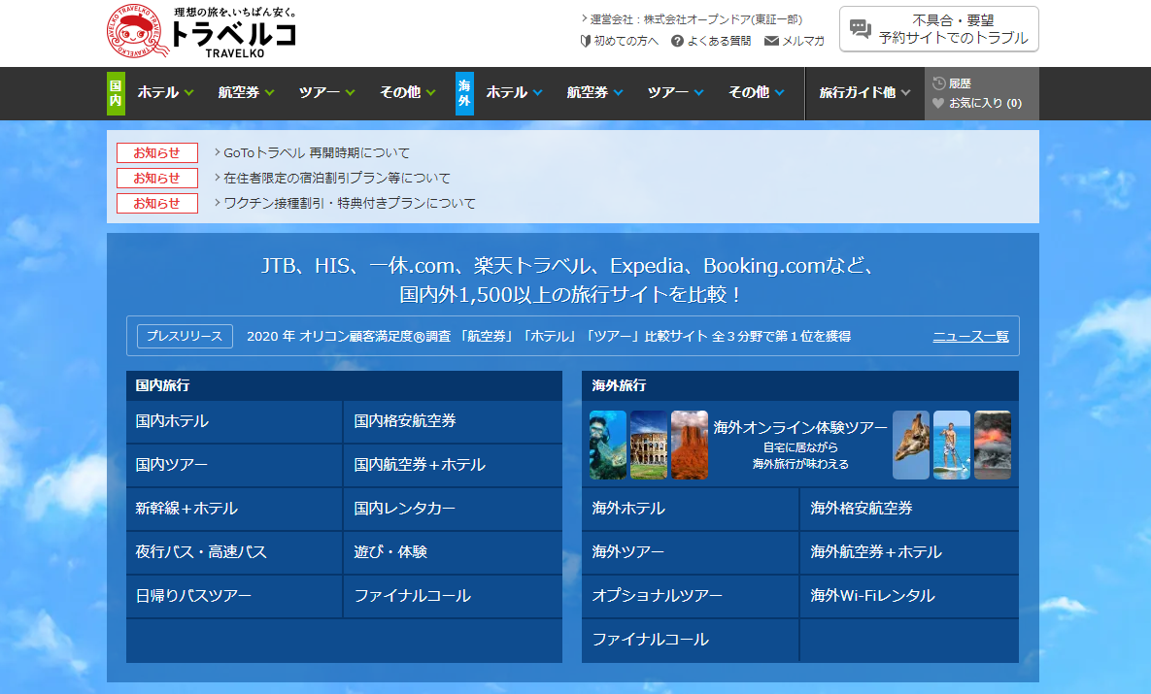Open the Colosseum thumbnail image
The image size is (1151, 694).
[x=649, y=446]
